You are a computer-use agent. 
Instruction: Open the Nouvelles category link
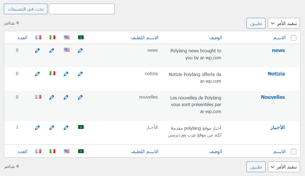click(273, 97)
